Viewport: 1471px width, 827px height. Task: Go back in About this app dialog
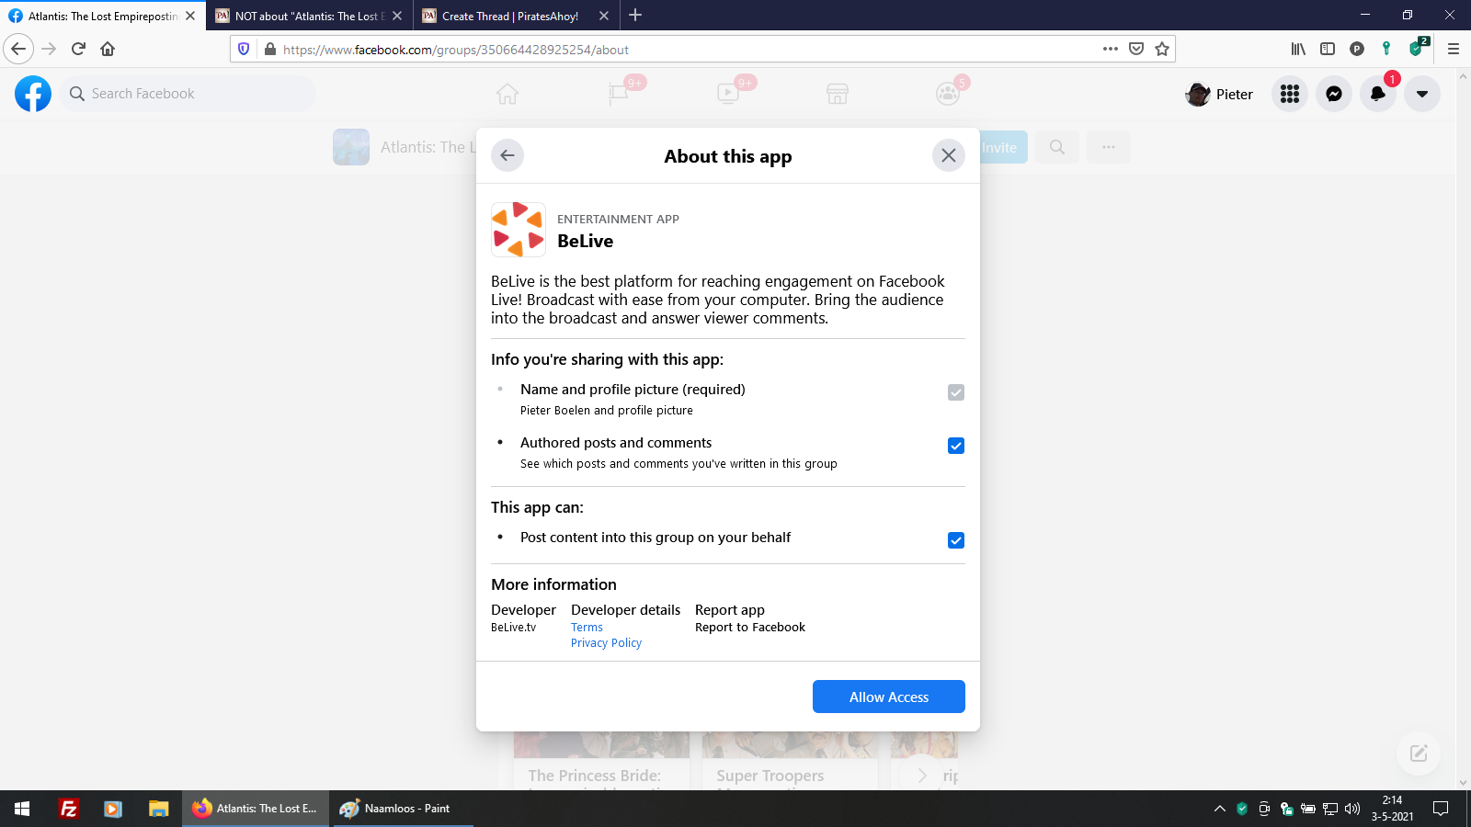point(507,155)
